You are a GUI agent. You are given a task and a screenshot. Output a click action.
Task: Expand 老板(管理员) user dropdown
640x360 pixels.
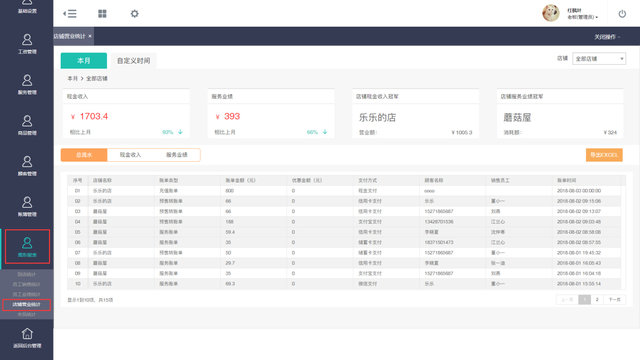582,17
